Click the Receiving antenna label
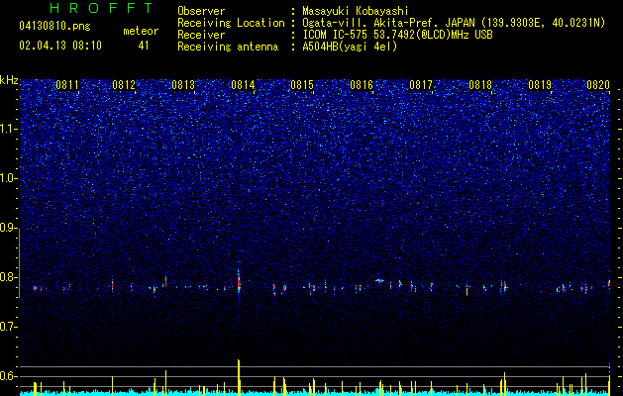The width and height of the screenshot is (623, 396). [228, 47]
